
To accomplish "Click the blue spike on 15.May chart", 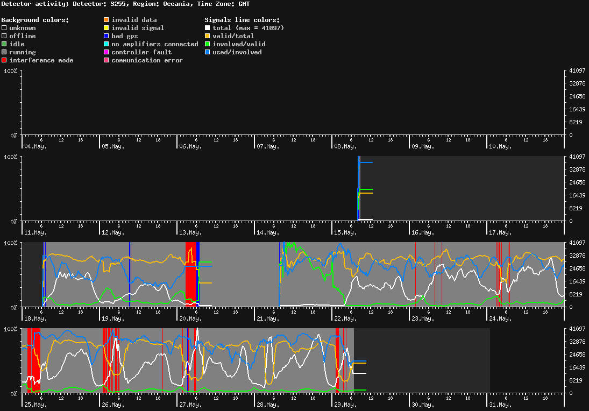I will pos(359,188).
